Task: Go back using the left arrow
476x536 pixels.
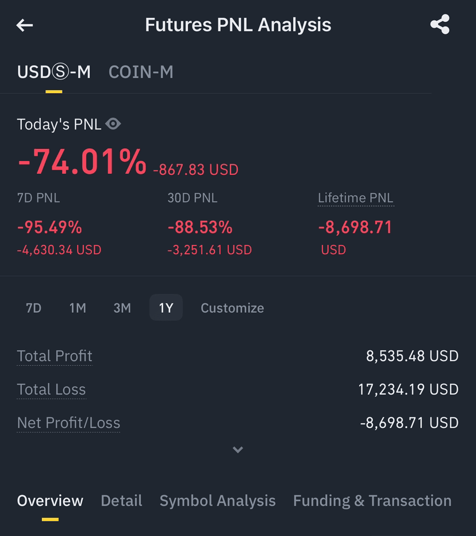Action: coord(25,25)
